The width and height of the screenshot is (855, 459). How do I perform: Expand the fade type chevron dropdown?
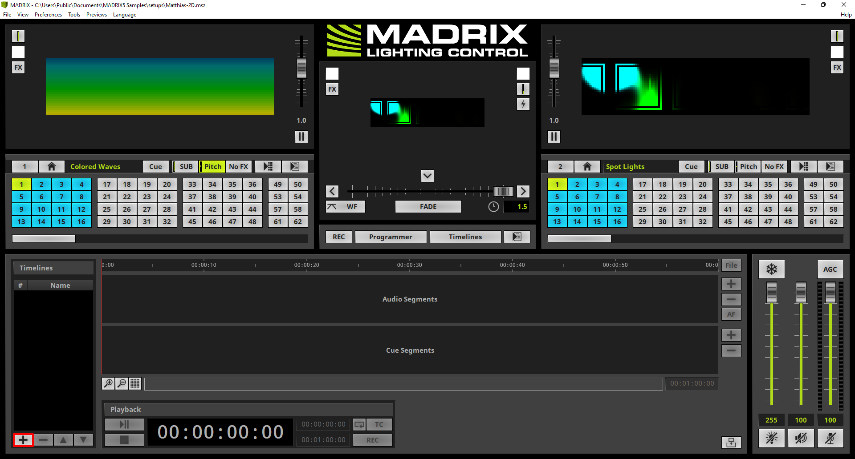click(427, 176)
